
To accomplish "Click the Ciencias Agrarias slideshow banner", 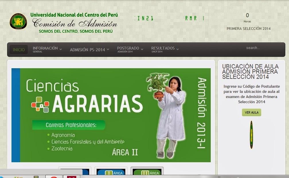I will coord(111,115).
